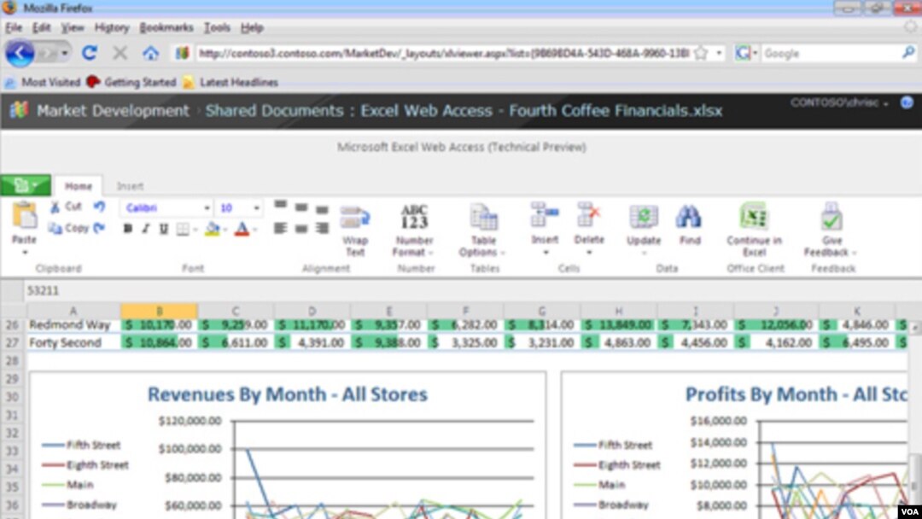The image size is (922, 519).
Task: Toggle bottom vertical alignment
Action: coord(322,210)
